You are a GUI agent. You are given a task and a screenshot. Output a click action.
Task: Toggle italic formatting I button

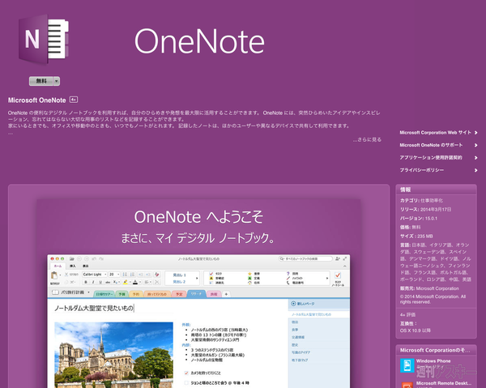93,283
